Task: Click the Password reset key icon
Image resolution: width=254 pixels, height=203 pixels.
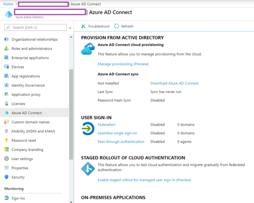Action: (x=6, y=140)
